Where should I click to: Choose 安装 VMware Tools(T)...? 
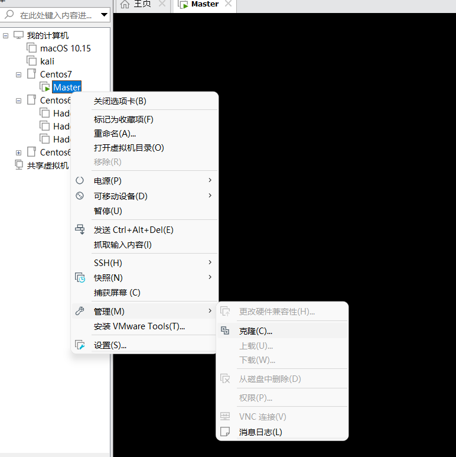click(145, 326)
